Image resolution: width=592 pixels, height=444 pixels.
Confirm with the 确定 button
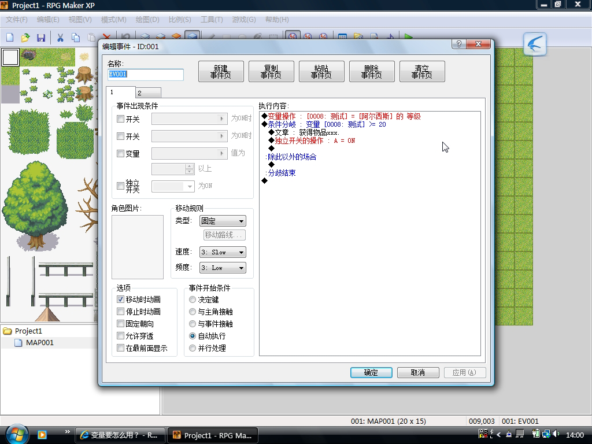(371, 373)
